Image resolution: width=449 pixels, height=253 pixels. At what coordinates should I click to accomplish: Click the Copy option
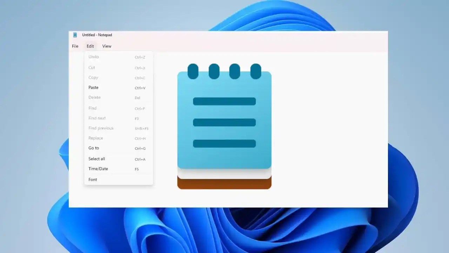93,77
